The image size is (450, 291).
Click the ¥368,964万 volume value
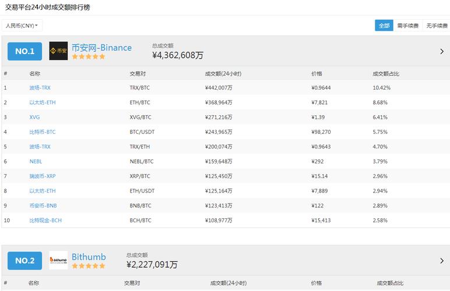(219, 102)
